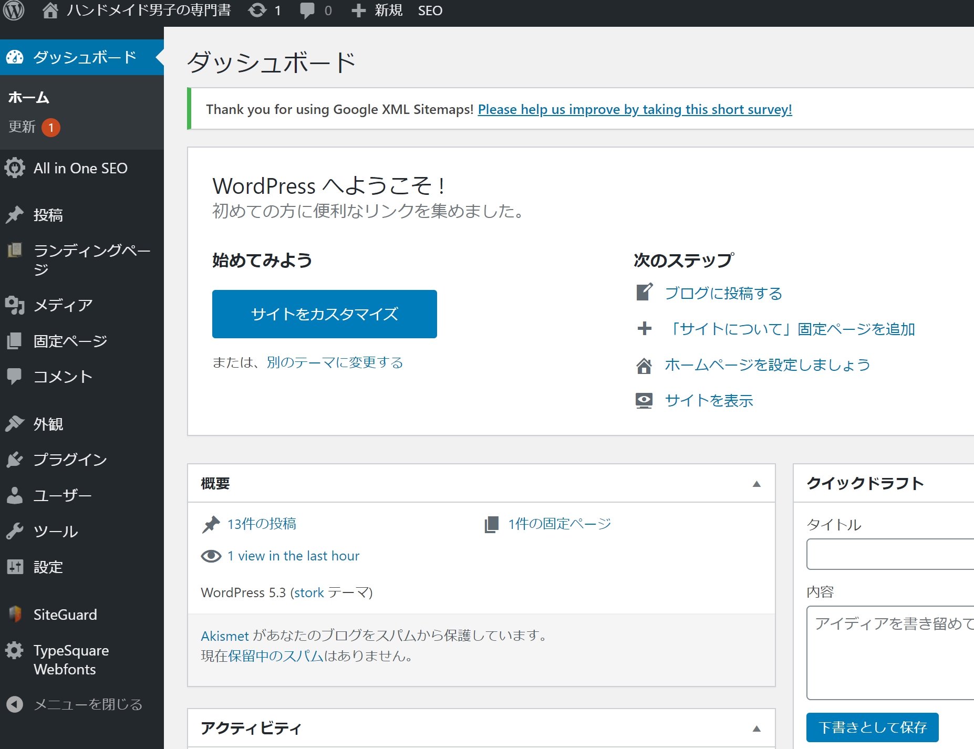Click サイトを表示 link
The width and height of the screenshot is (974, 749).
(709, 400)
